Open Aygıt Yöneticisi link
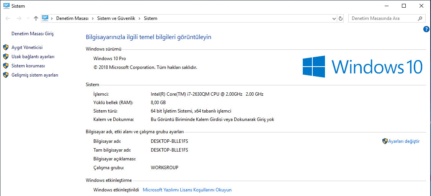 [x=27, y=47]
